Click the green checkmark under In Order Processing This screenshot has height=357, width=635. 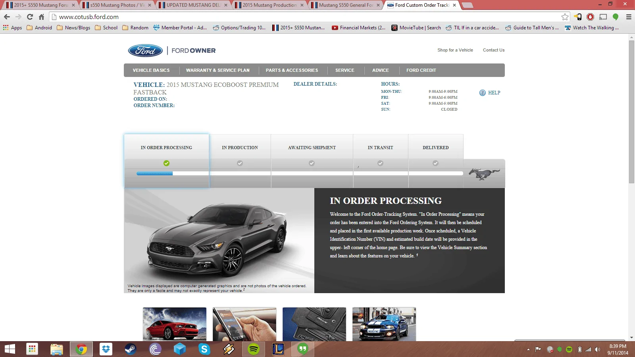coord(166,163)
